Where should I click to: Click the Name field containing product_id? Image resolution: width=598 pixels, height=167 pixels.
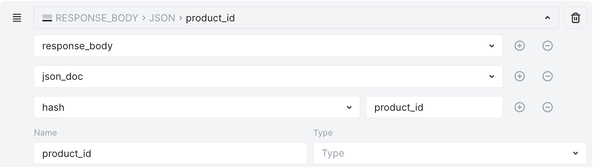[170, 153]
